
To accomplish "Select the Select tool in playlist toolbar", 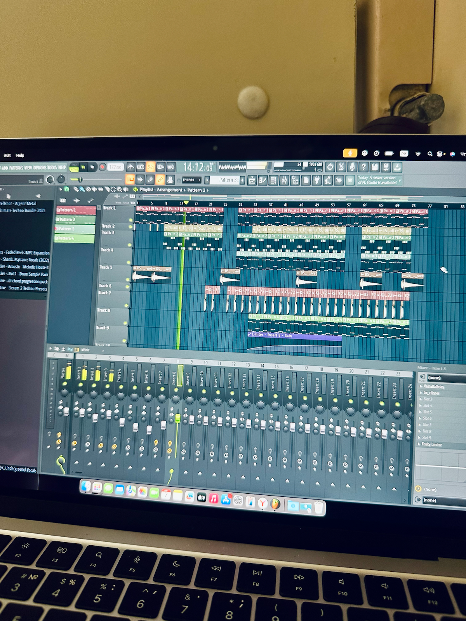I will coord(113,190).
